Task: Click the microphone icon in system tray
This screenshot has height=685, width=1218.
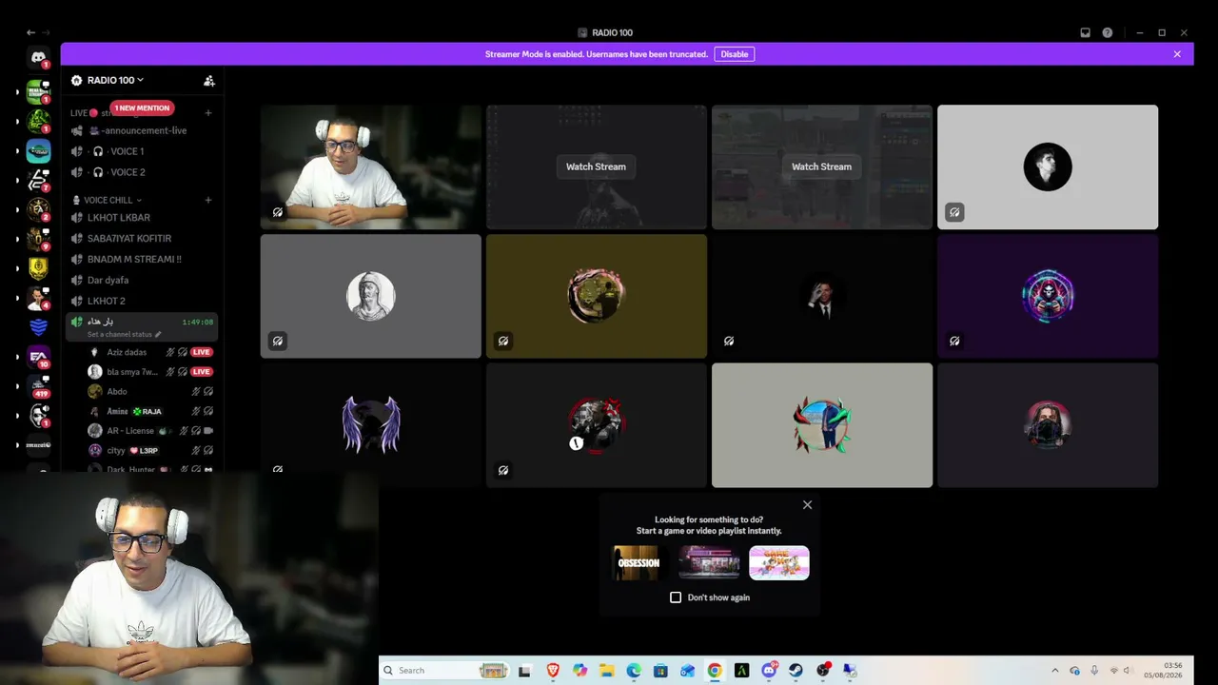Action: tap(1094, 671)
